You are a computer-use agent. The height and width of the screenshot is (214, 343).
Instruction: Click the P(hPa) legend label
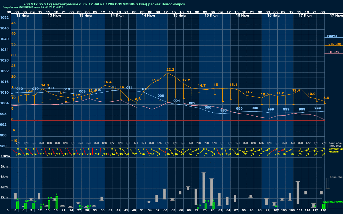click(332, 36)
